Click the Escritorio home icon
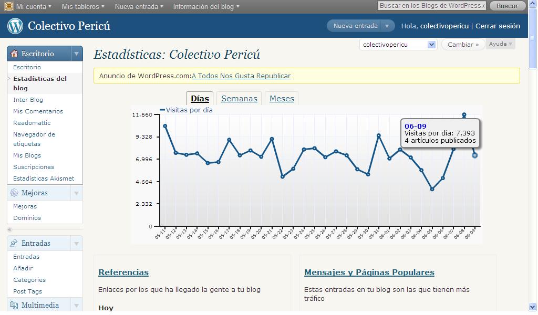The height and width of the screenshot is (315, 538). coord(14,54)
